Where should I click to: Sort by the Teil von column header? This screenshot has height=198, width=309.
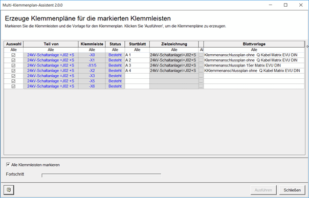coord(51,44)
